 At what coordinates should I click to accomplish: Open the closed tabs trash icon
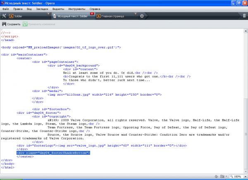pos(244,16)
